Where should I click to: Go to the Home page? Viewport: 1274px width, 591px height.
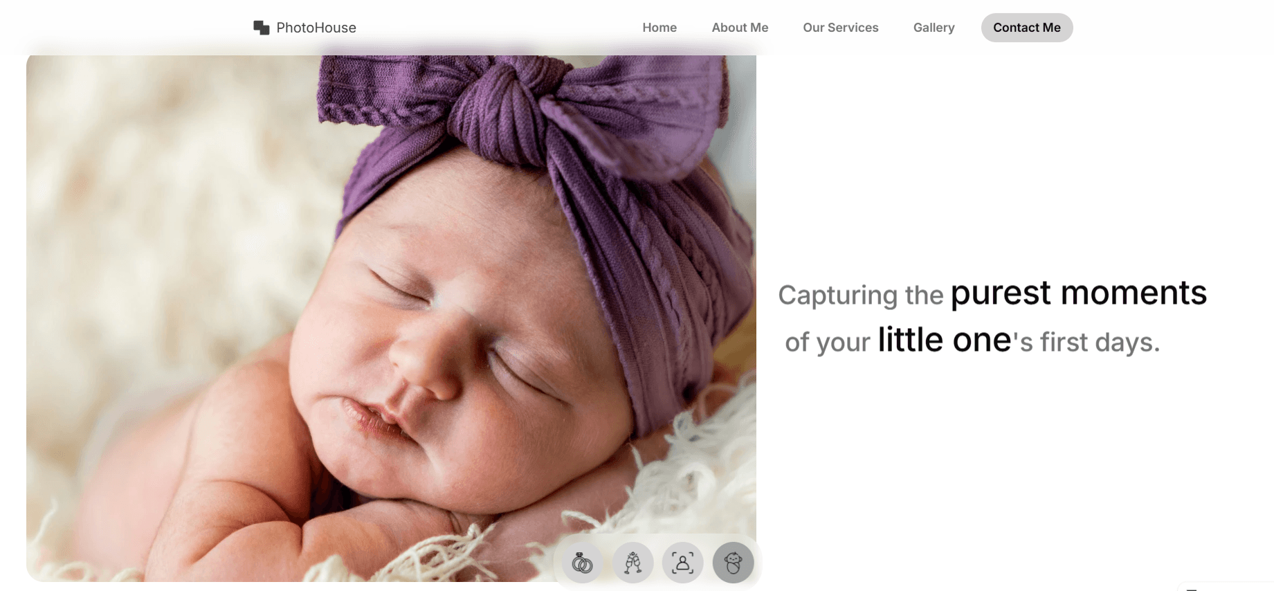click(x=659, y=28)
